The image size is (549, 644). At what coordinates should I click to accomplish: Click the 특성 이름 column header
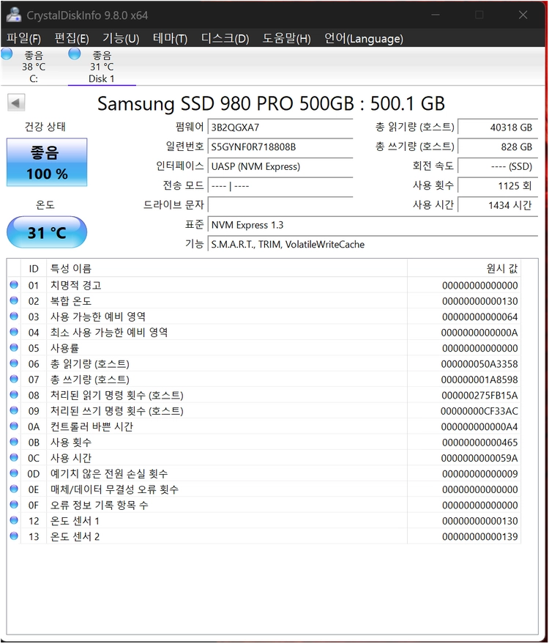click(x=227, y=269)
